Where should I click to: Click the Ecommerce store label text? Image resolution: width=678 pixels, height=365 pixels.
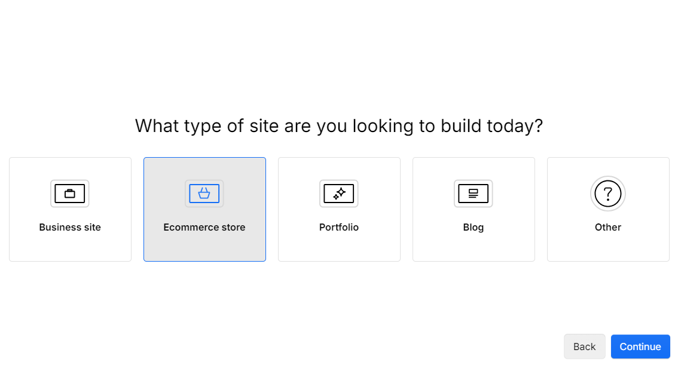204,227
